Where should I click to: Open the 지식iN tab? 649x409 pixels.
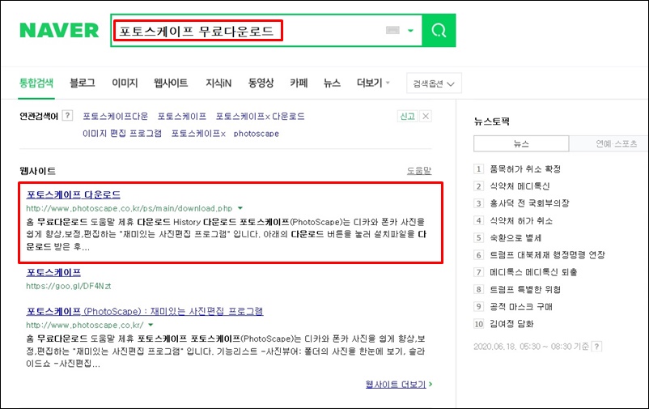(218, 83)
